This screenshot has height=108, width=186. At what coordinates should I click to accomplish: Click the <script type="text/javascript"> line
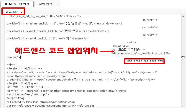point(28,94)
